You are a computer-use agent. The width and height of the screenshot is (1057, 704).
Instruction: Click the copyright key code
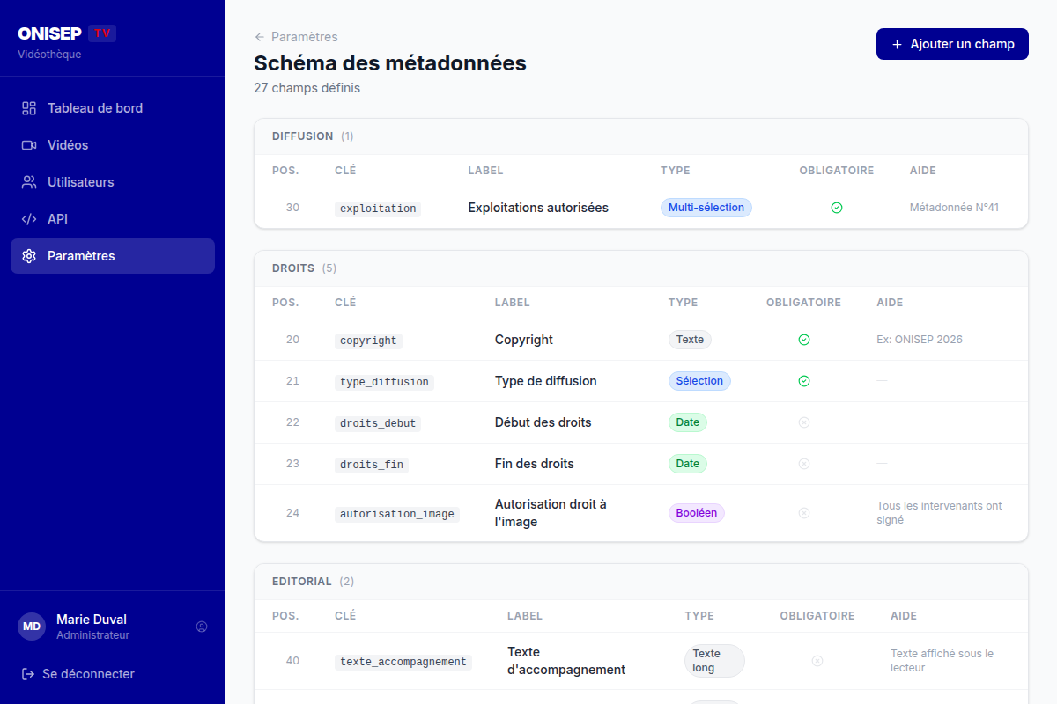point(368,341)
